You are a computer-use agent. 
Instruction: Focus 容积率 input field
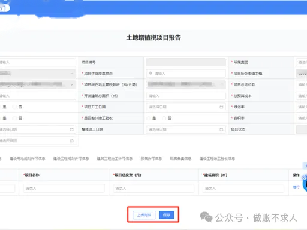[x=302, y=118]
